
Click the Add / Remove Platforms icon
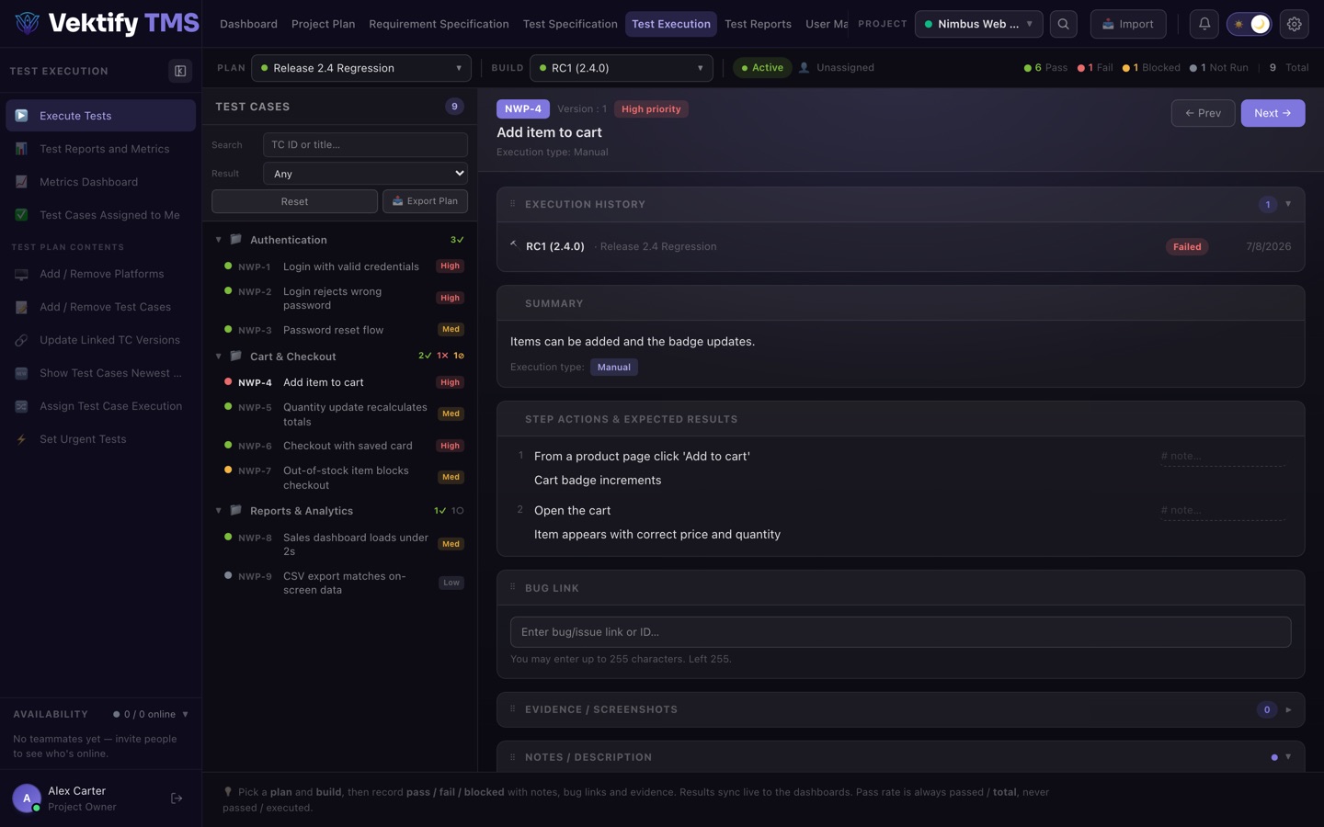pos(21,274)
